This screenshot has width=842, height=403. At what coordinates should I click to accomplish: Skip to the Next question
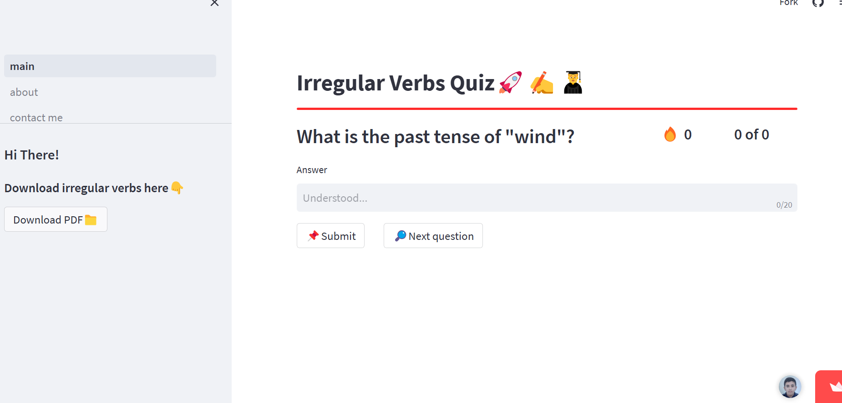[x=433, y=236]
